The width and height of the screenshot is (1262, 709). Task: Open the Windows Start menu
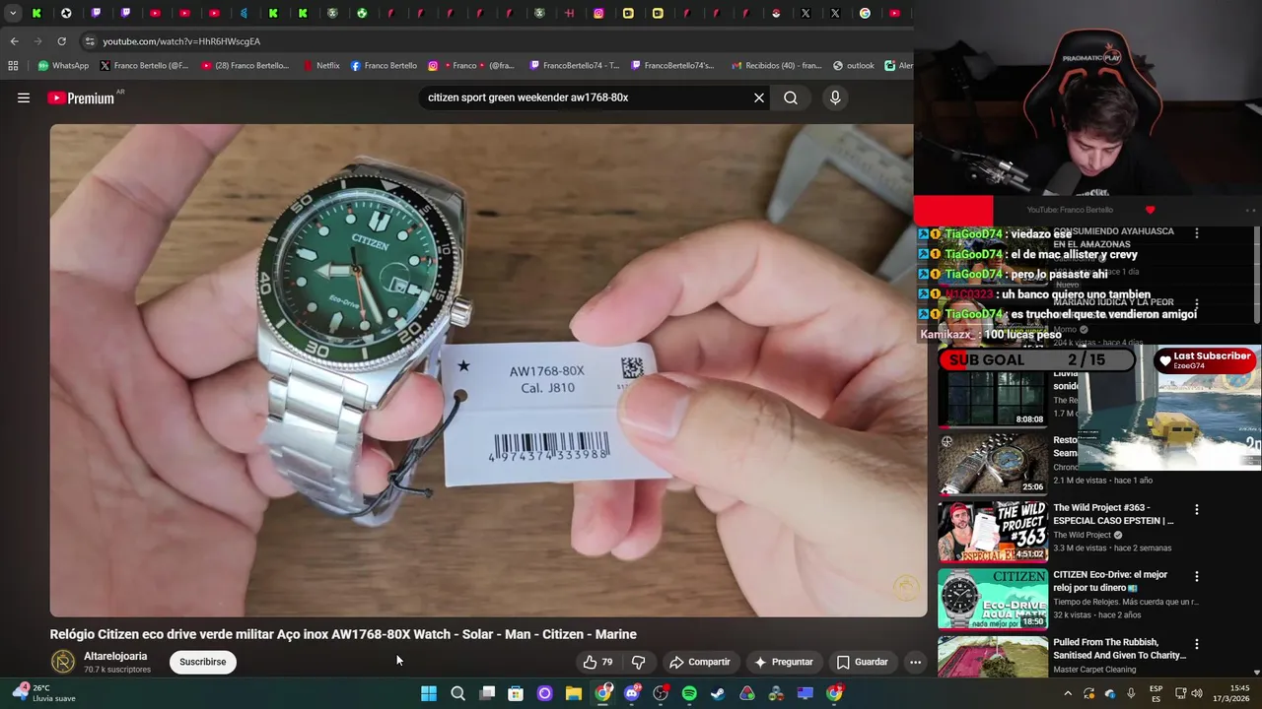[x=429, y=694]
